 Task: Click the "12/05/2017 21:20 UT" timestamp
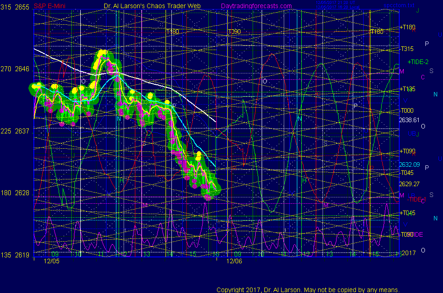[335, 3]
